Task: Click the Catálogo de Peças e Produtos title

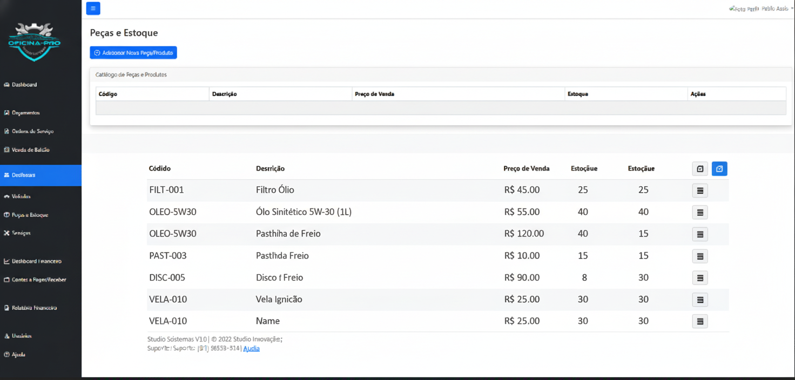Action: click(x=131, y=74)
